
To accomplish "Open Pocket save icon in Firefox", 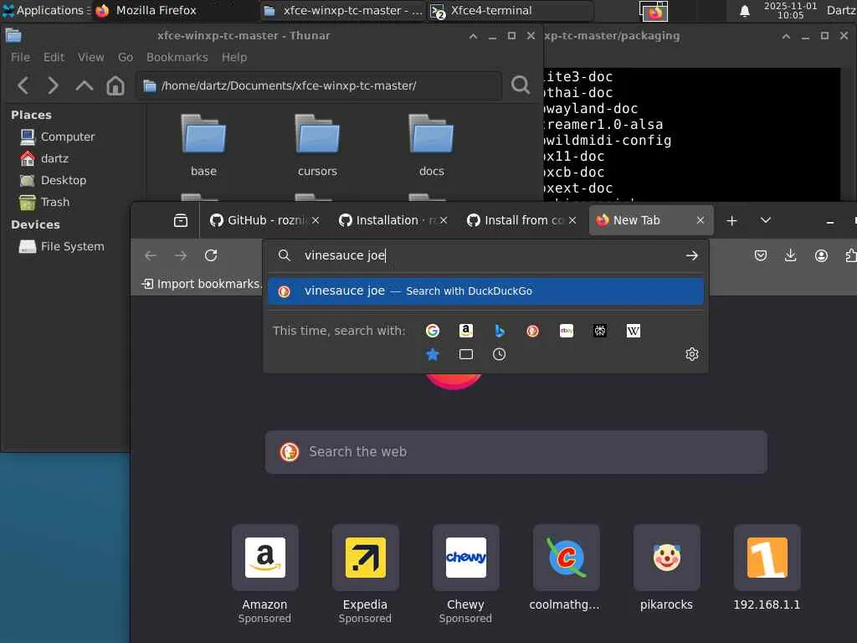I will [x=761, y=255].
